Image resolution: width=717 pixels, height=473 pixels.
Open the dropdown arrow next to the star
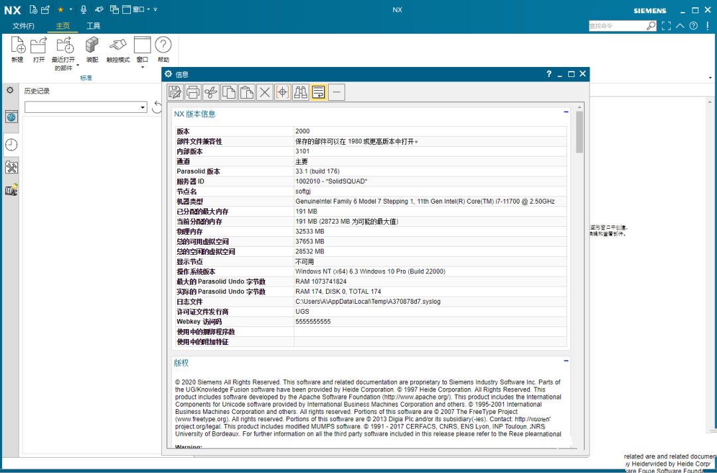click(x=71, y=9)
